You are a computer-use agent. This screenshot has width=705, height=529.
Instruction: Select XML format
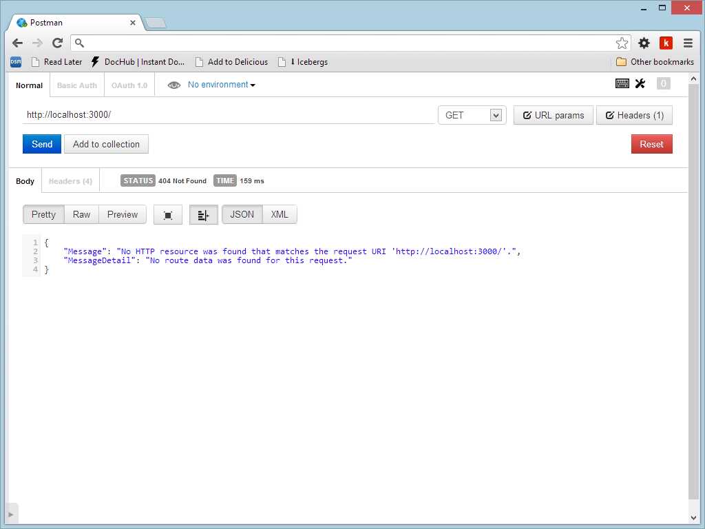280,215
